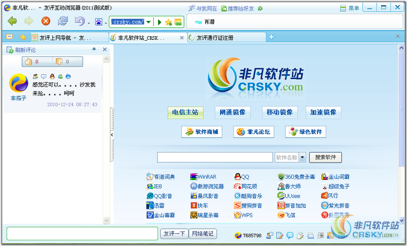Click the QQ penguin icon above the comment
The width and height of the screenshot is (407, 246).
pyautogui.click(x=52, y=76)
